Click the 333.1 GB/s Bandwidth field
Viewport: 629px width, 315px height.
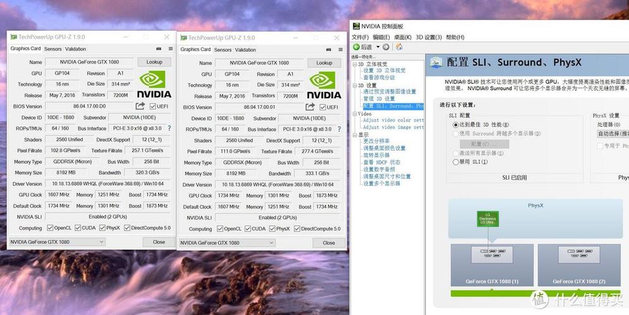tap(317, 173)
